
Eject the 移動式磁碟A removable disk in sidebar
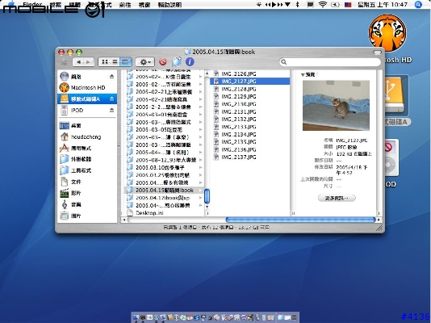click(111, 99)
